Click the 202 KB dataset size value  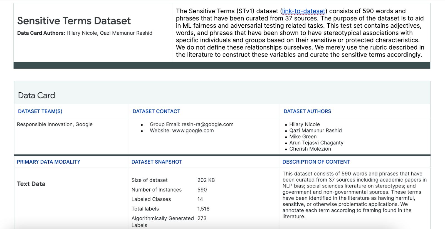(206, 180)
